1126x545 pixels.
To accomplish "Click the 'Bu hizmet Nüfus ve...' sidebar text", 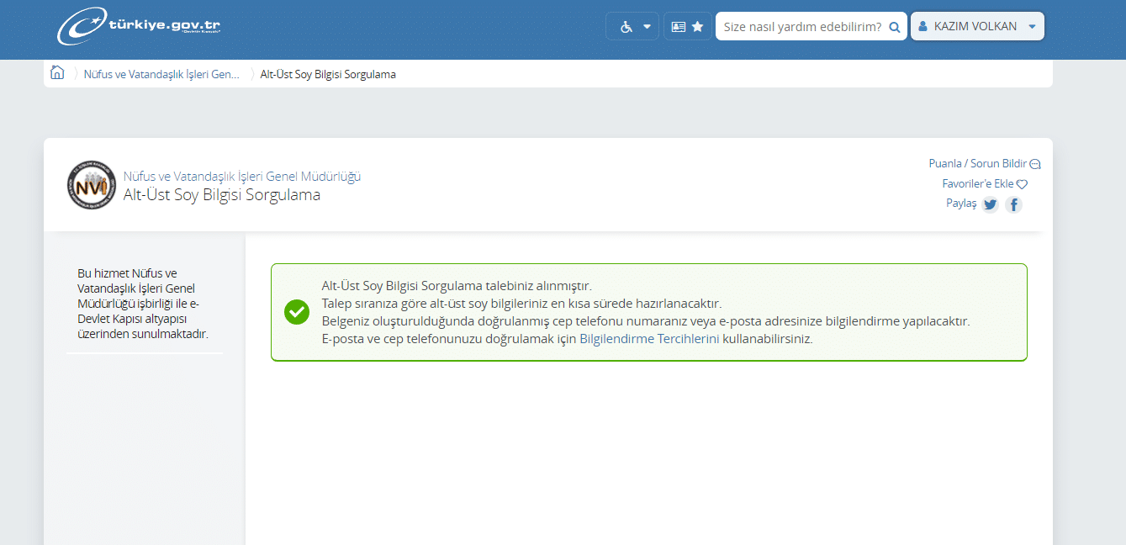I will pos(143,304).
